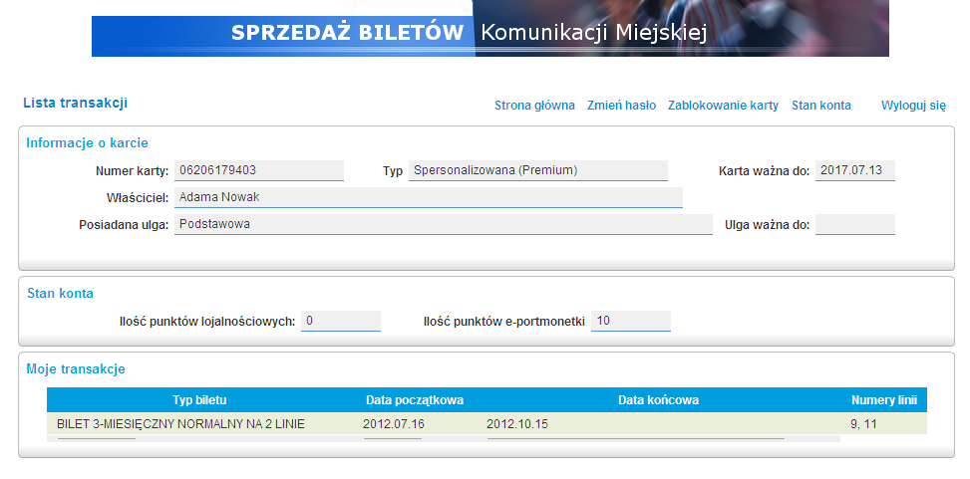
Task: Click the Posiadana ulga: label
Action: tap(124, 225)
